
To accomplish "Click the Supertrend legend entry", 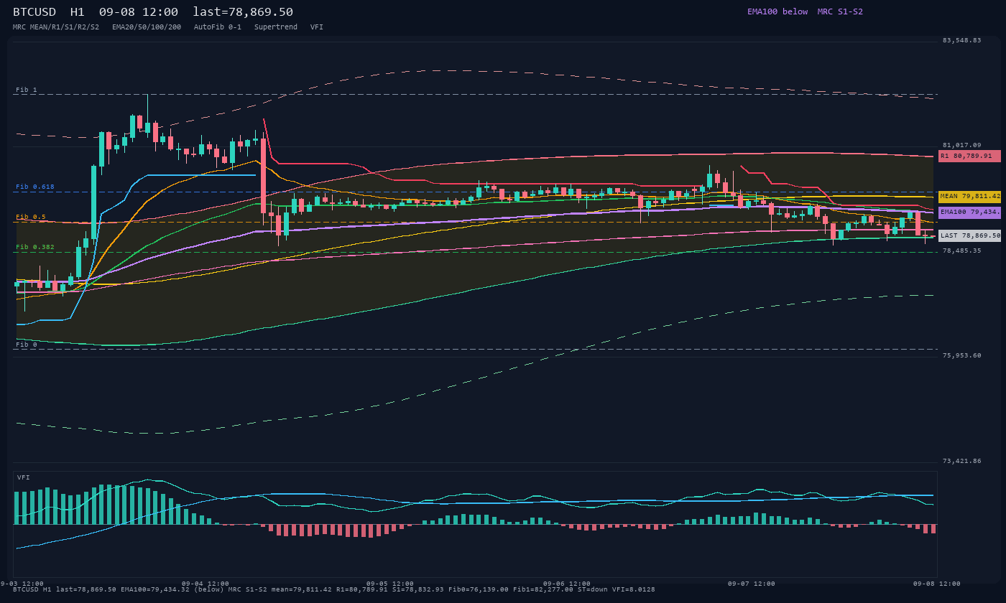I will tap(276, 27).
